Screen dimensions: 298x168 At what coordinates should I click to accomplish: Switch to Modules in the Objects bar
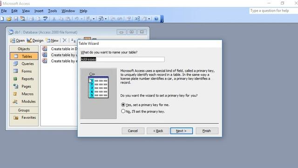[x=24, y=102]
